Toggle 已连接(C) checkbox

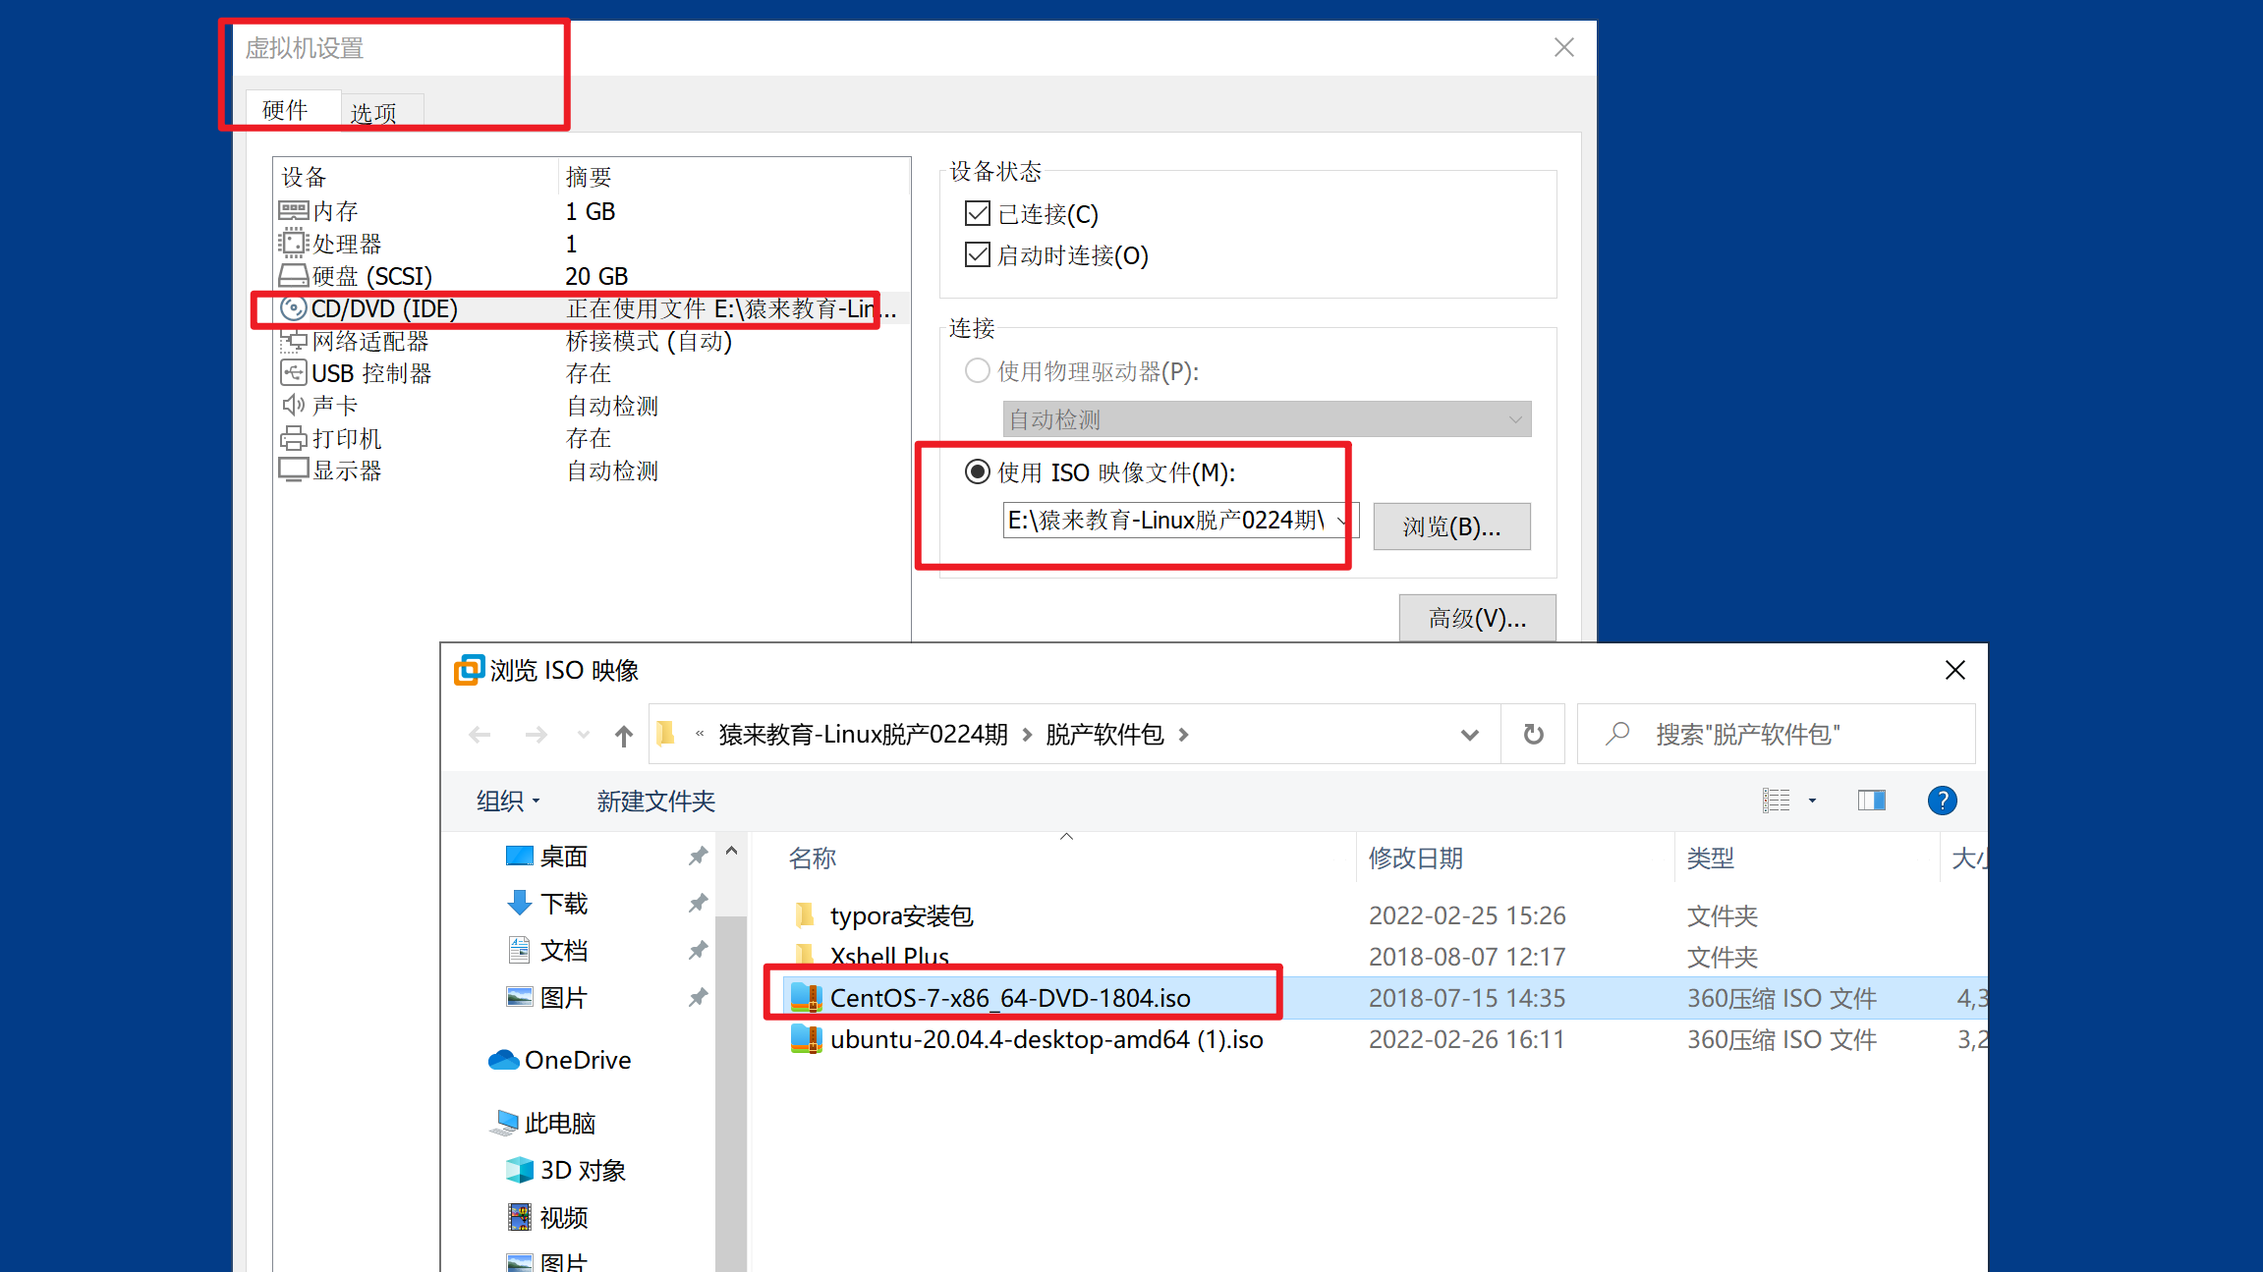978,213
